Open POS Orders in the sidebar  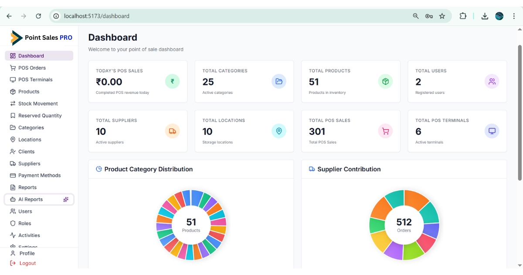coord(39,68)
